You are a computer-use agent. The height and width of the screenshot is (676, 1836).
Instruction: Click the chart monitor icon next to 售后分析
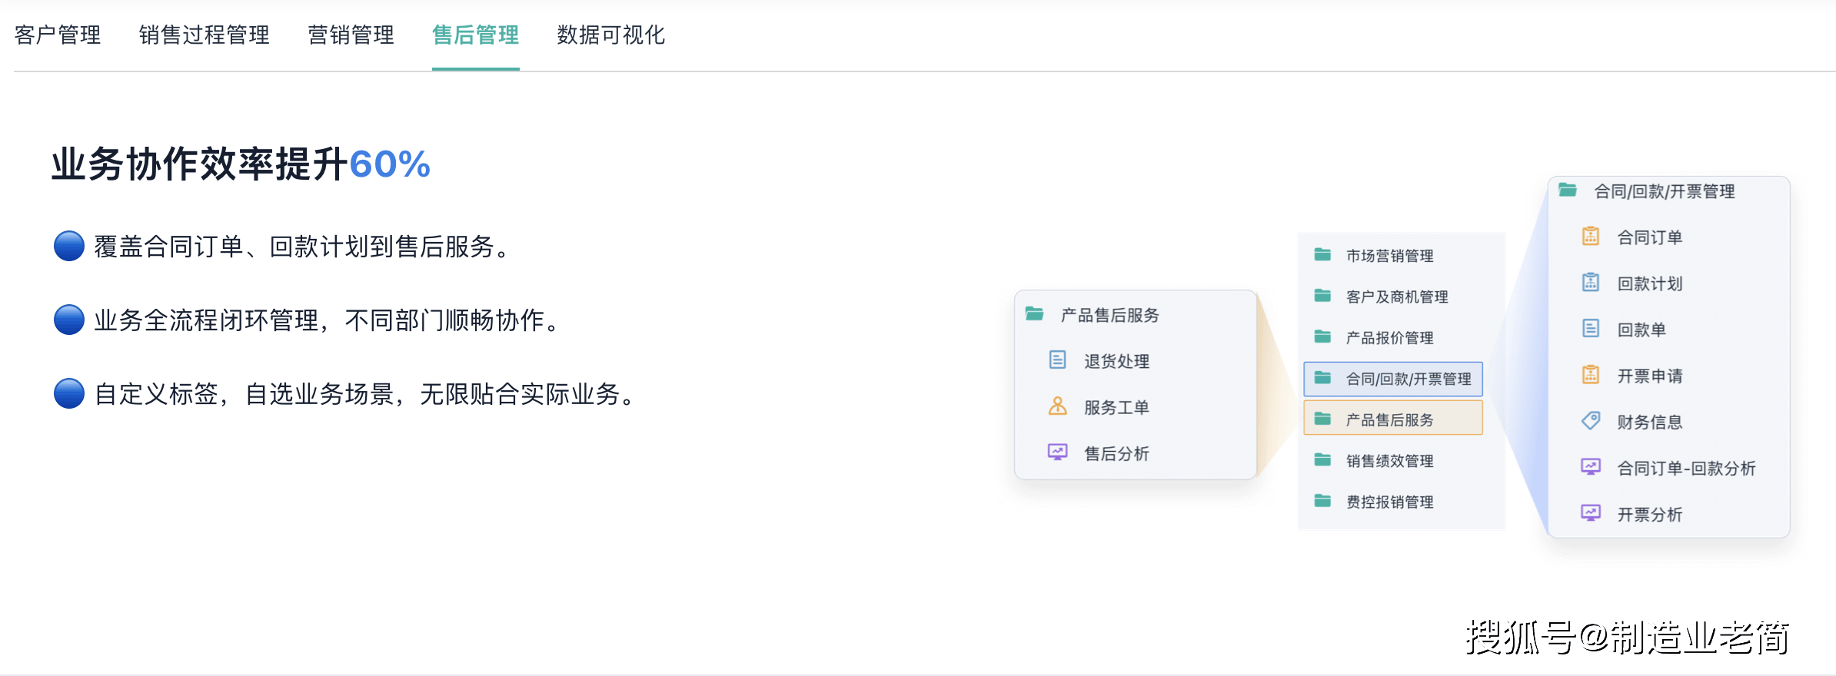(x=1058, y=452)
